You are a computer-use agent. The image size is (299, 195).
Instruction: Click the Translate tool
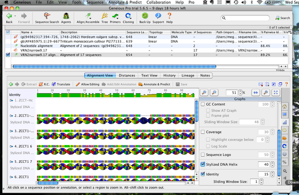coord(61,84)
